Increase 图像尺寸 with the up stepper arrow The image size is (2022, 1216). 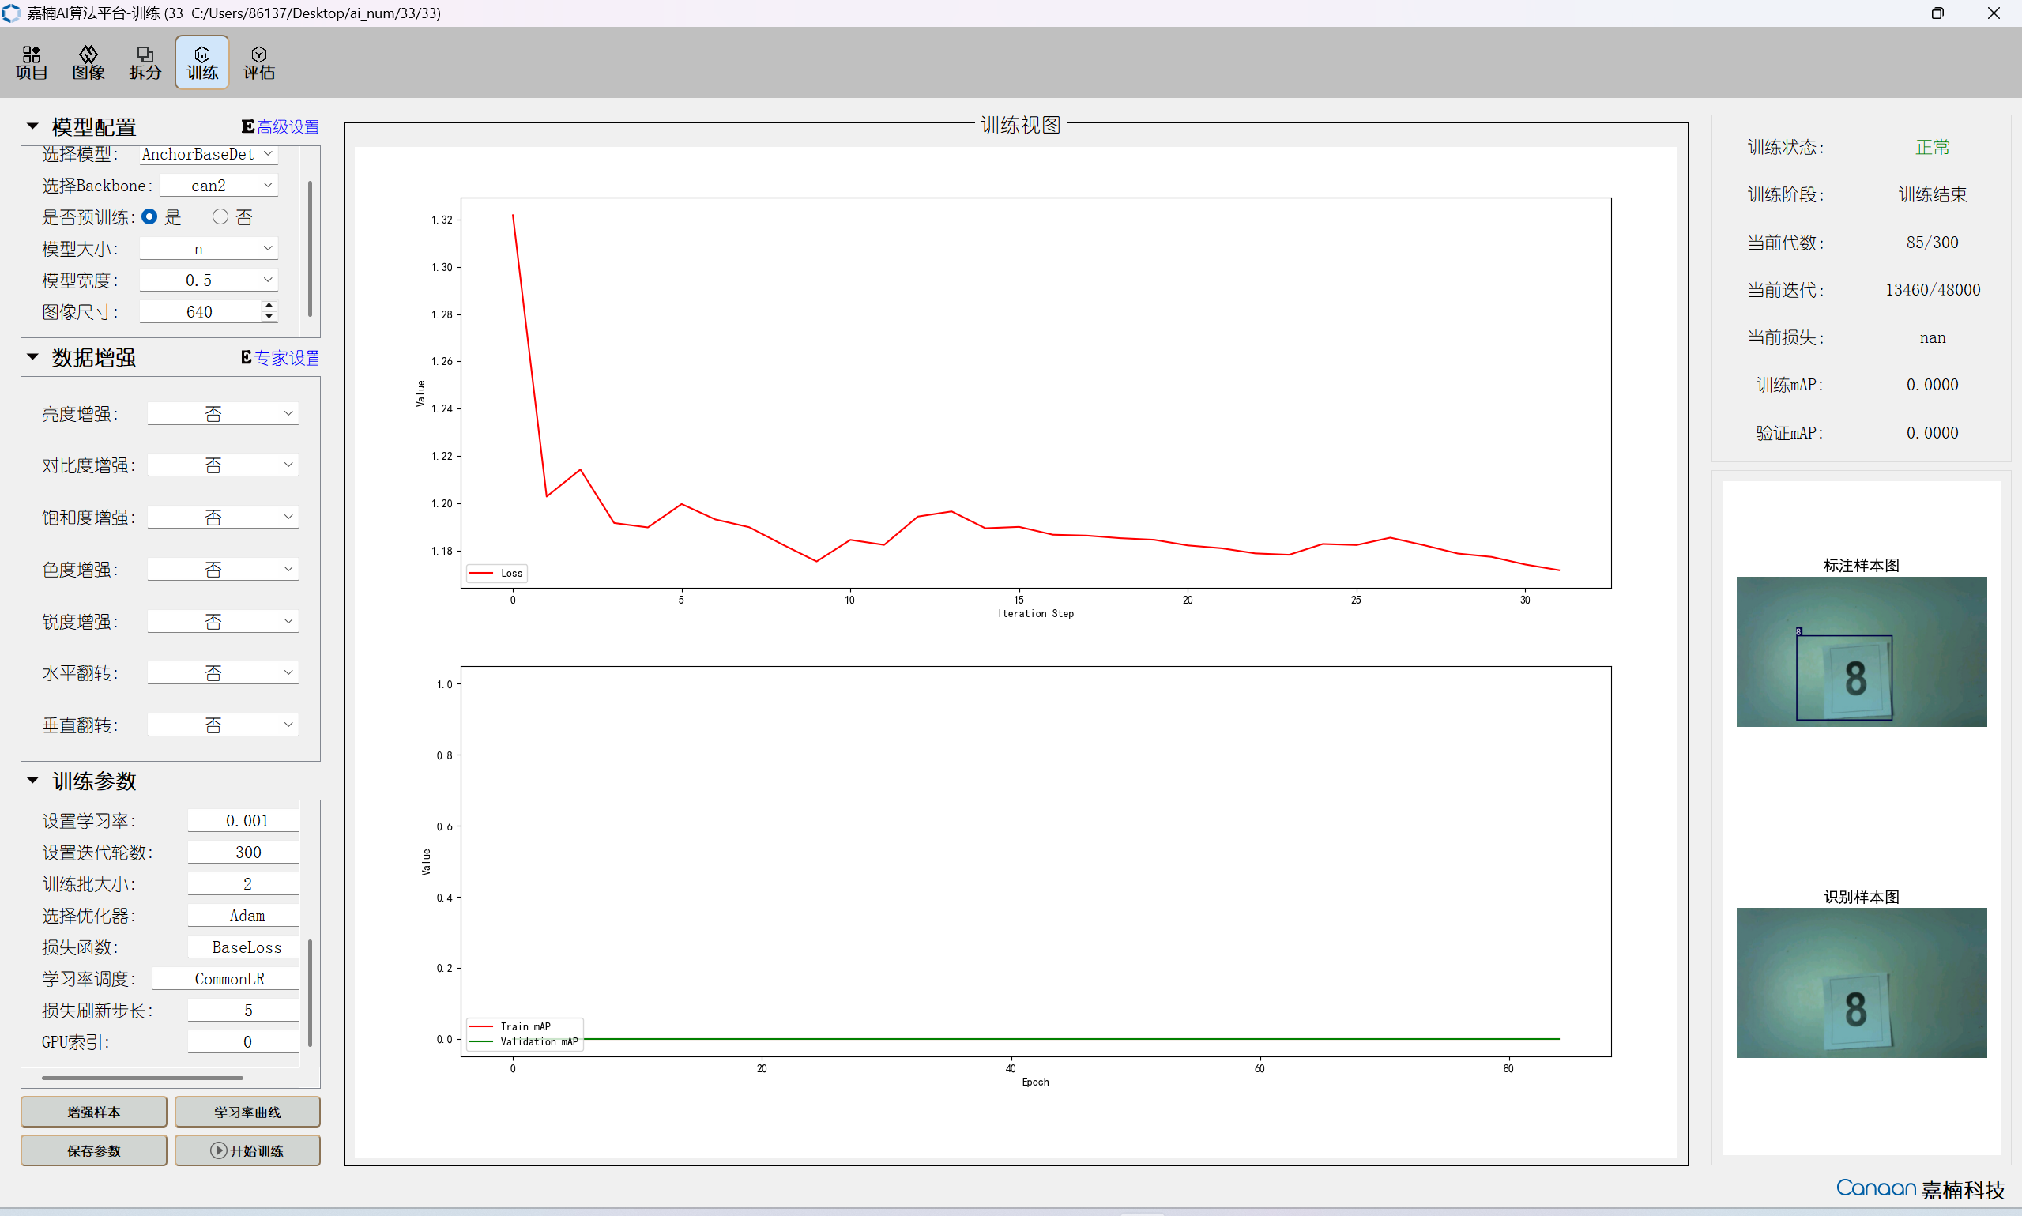click(x=269, y=306)
